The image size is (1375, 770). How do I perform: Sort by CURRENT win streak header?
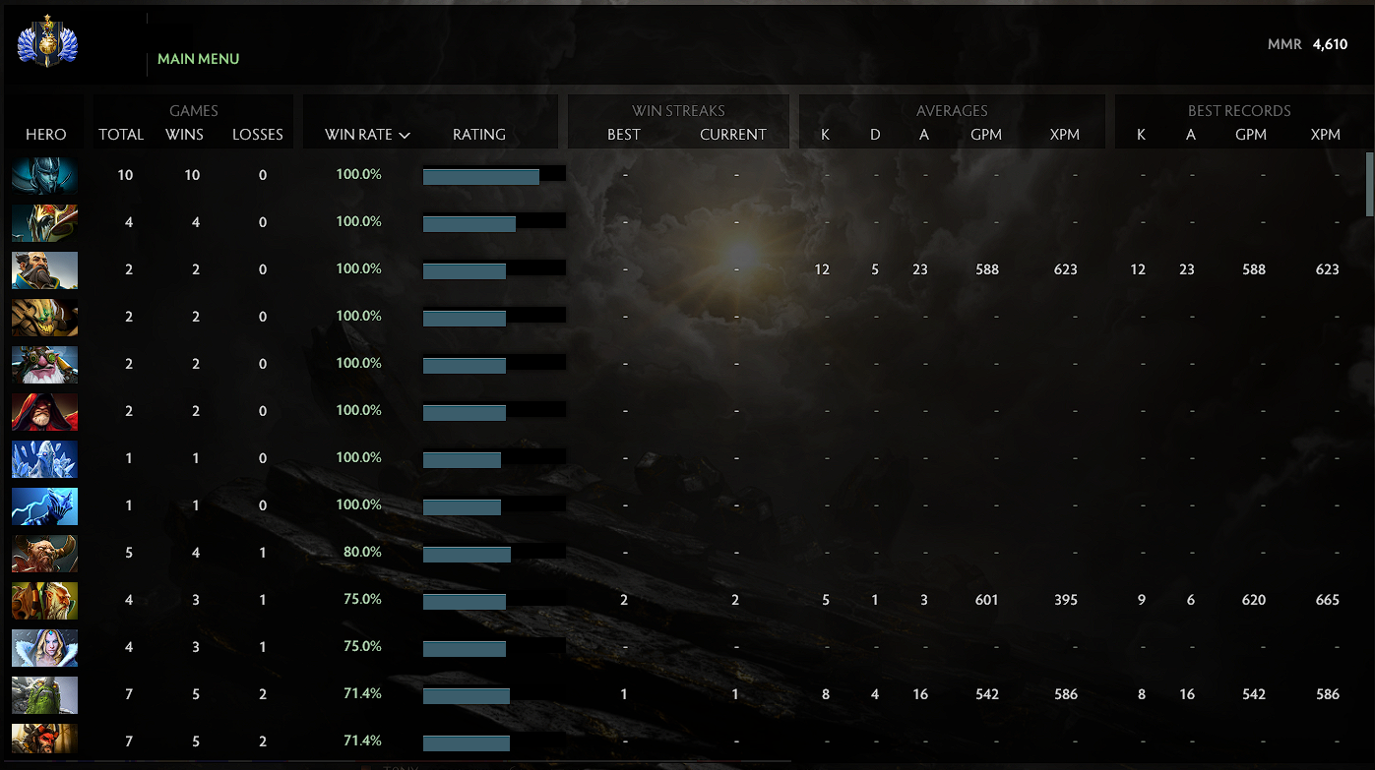733,135
